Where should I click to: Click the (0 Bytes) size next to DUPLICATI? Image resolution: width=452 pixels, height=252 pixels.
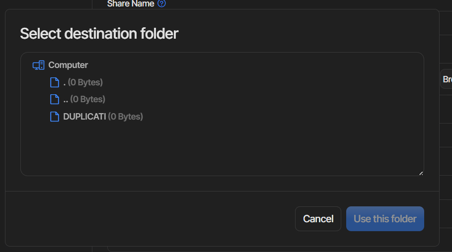[125, 117]
